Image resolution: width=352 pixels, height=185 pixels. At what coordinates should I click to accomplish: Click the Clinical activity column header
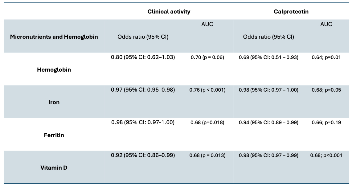pos(169,12)
